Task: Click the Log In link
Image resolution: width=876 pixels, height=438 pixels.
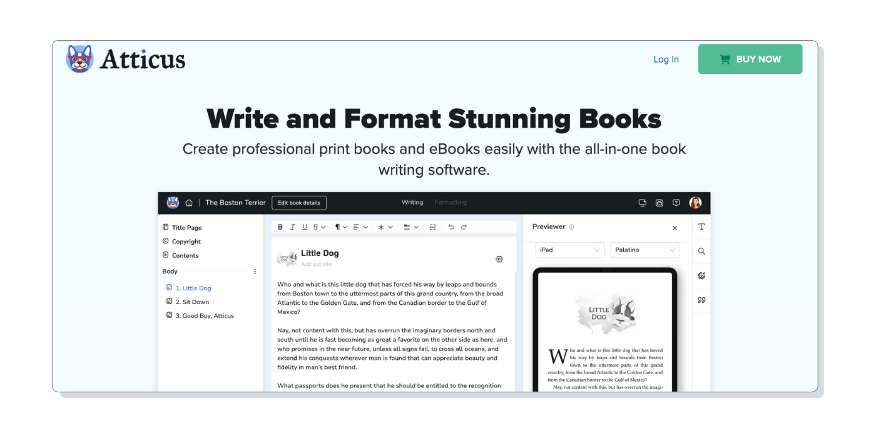Action: click(x=666, y=59)
